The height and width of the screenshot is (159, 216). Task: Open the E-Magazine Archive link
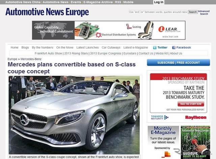pyautogui.click(x=98, y=2)
